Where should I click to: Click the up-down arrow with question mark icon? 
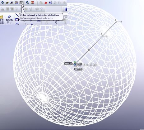(x=55, y=3)
